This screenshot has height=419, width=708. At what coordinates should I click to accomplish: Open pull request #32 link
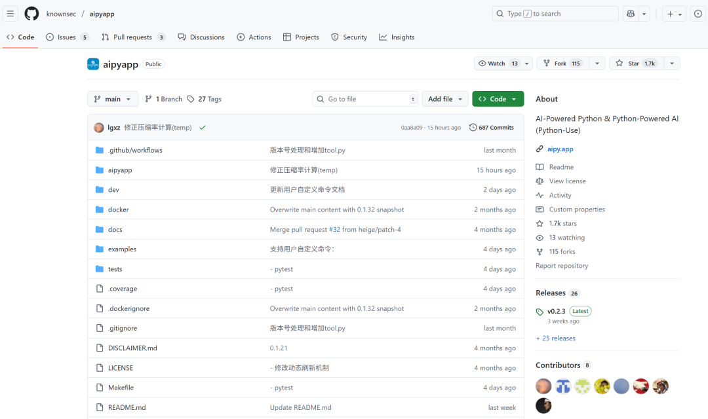point(334,230)
